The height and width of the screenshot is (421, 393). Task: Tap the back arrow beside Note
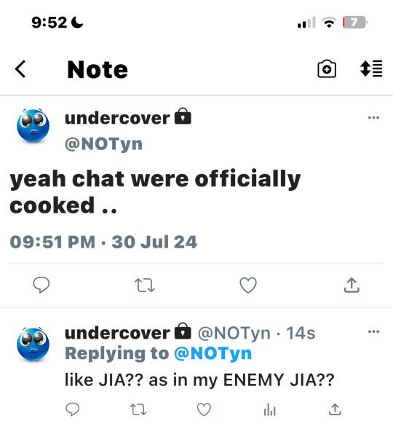(x=20, y=69)
